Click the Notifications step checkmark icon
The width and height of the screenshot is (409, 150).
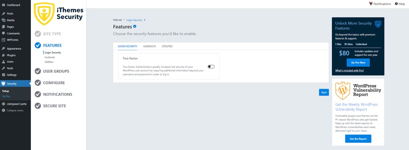[38, 94]
